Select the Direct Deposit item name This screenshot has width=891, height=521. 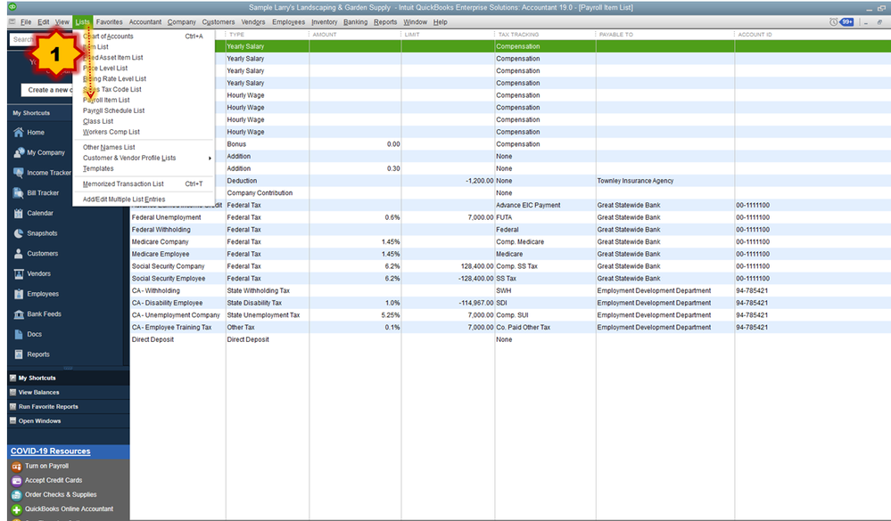[153, 339]
